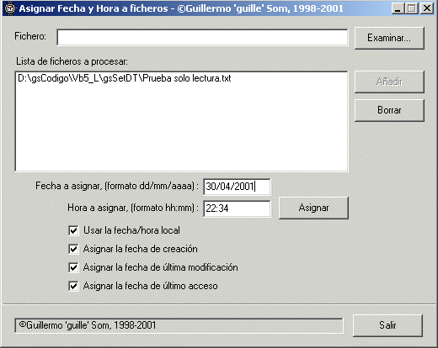Uncheck Usar la fecha/hora local
Screen dimensions: 438x348
(73, 231)
